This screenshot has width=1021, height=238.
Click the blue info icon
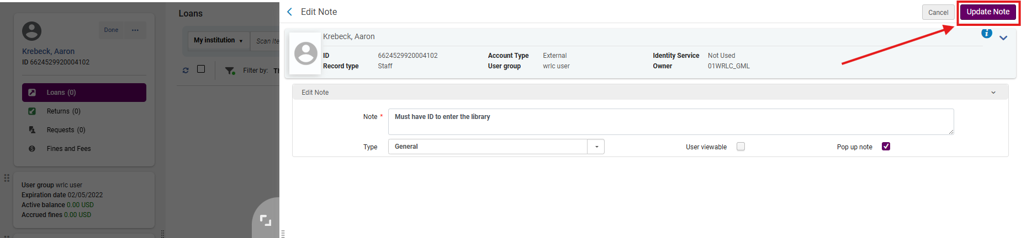(x=986, y=34)
